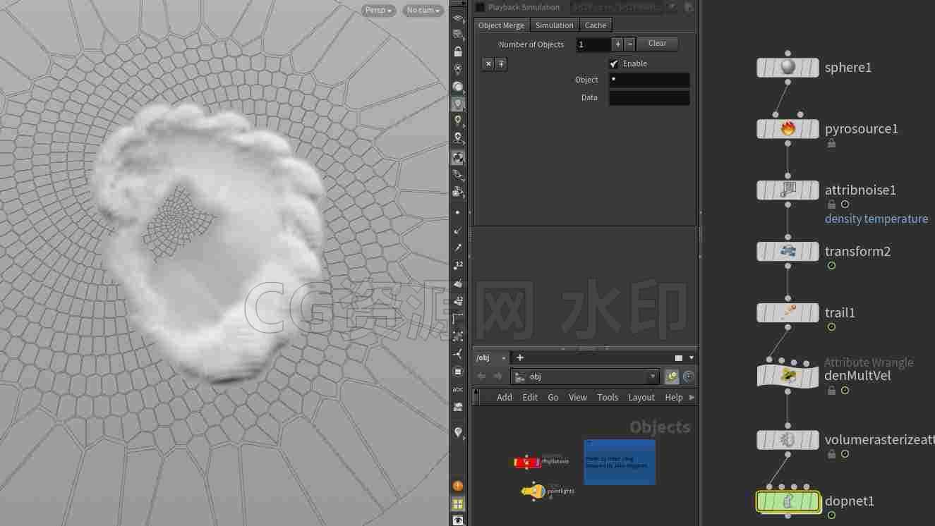Select the trail1 node icon
935x526 pixels.
pos(788,313)
